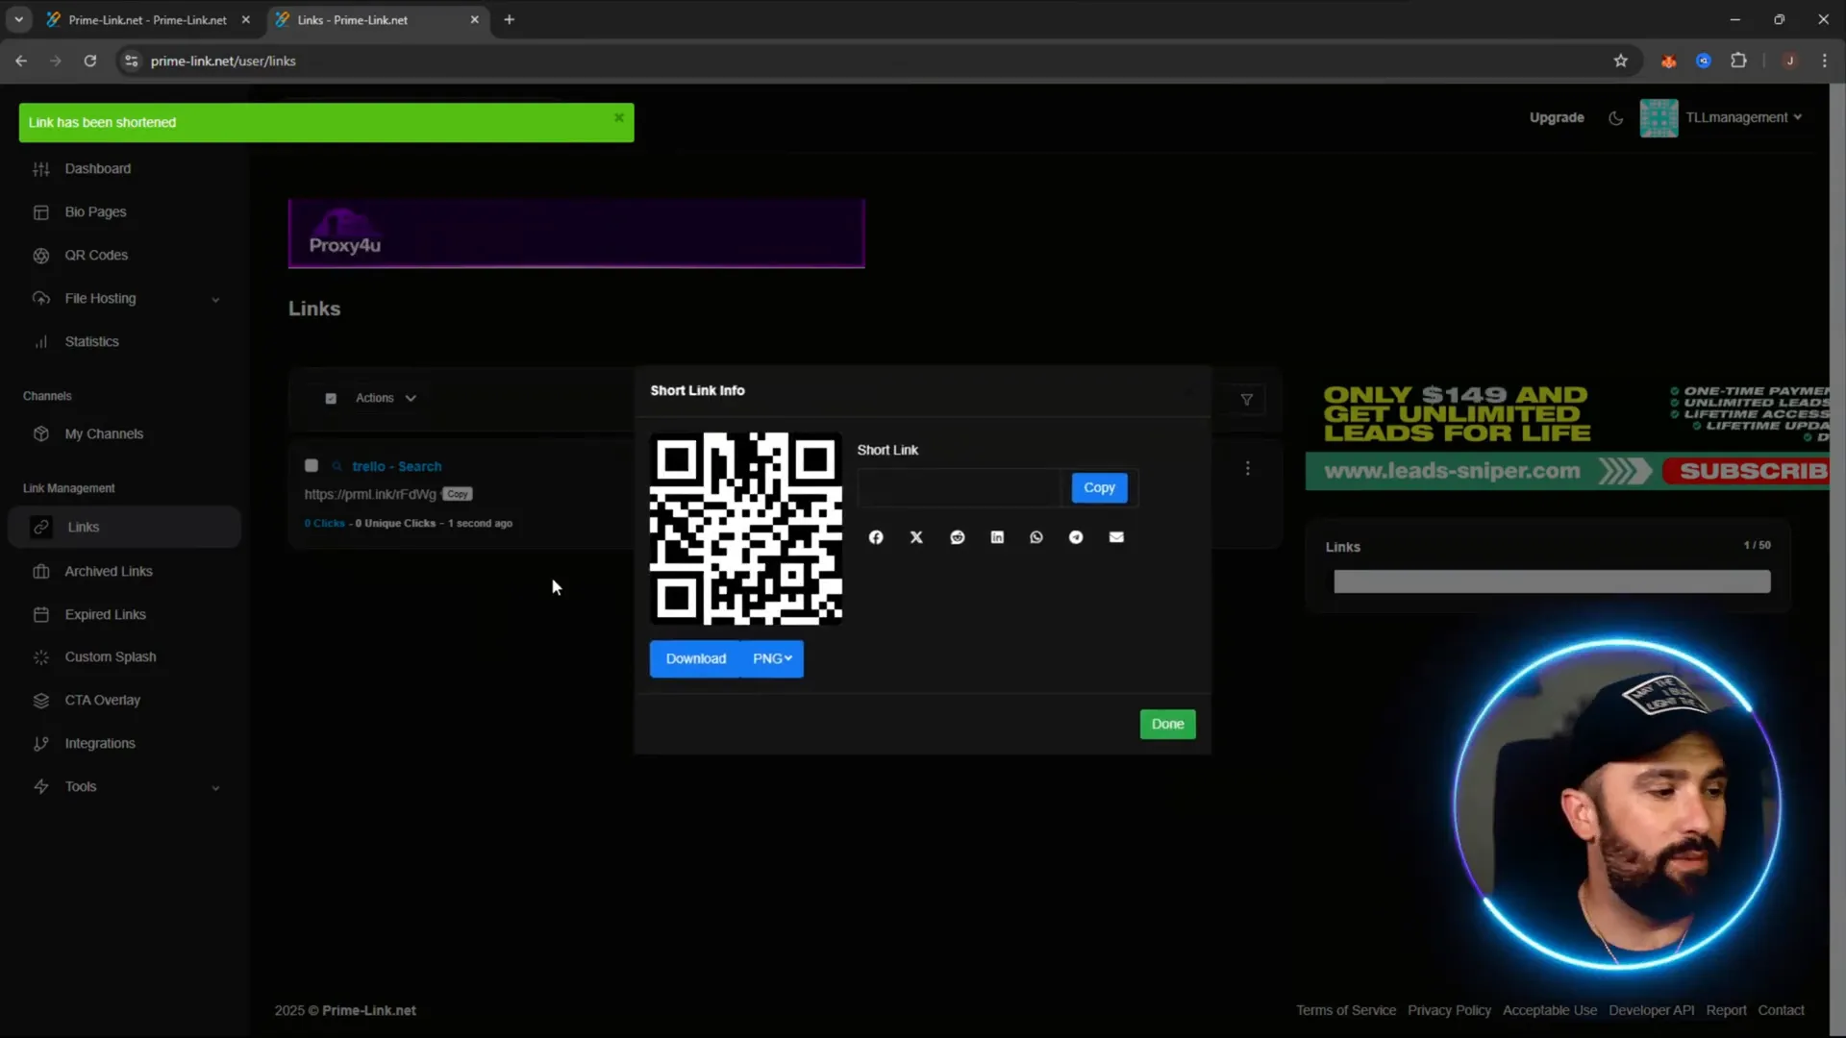Viewport: 1846px width, 1038px height.
Task: Share short link via email icon
Action: pyautogui.click(x=1116, y=537)
